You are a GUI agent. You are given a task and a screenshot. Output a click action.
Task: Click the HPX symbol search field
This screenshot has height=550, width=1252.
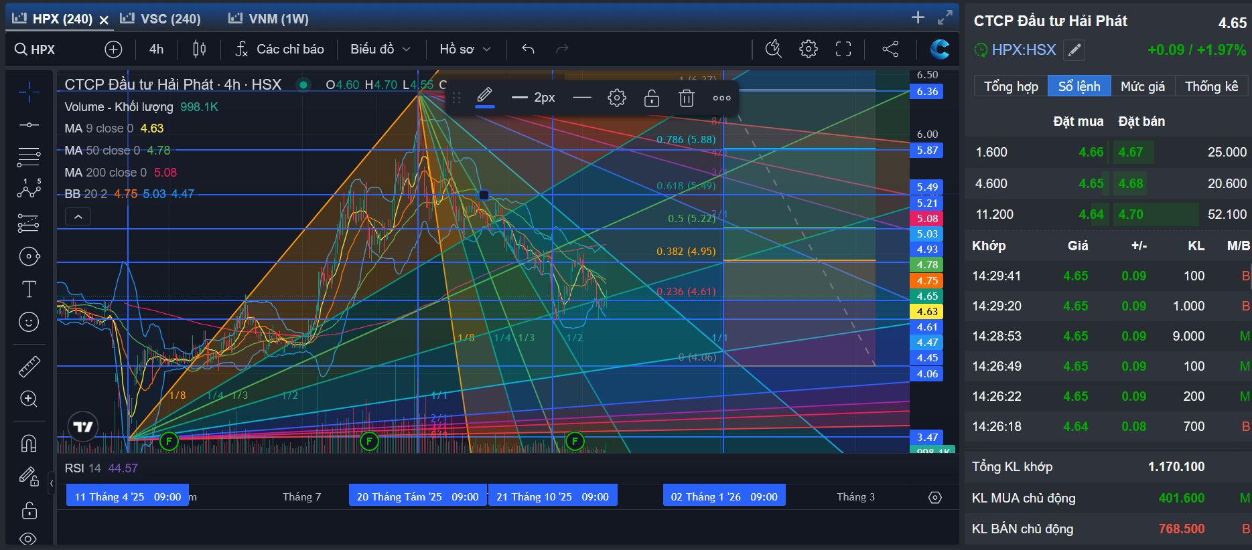point(36,50)
